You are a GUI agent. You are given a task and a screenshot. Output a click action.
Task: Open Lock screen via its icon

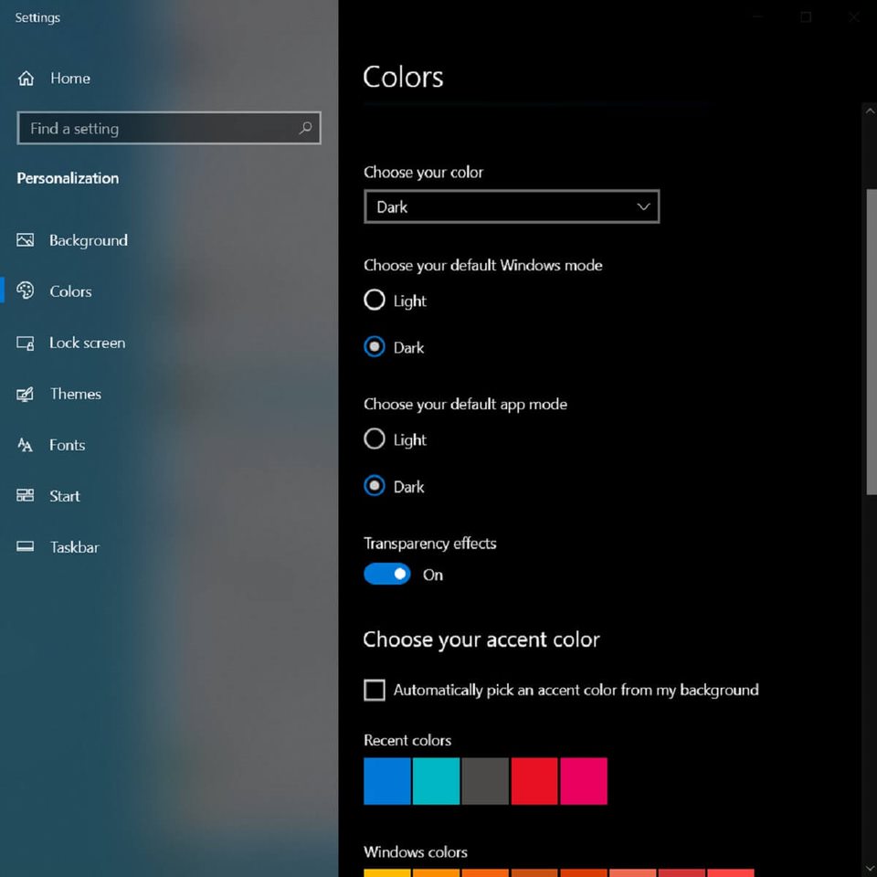[x=26, y=343]
